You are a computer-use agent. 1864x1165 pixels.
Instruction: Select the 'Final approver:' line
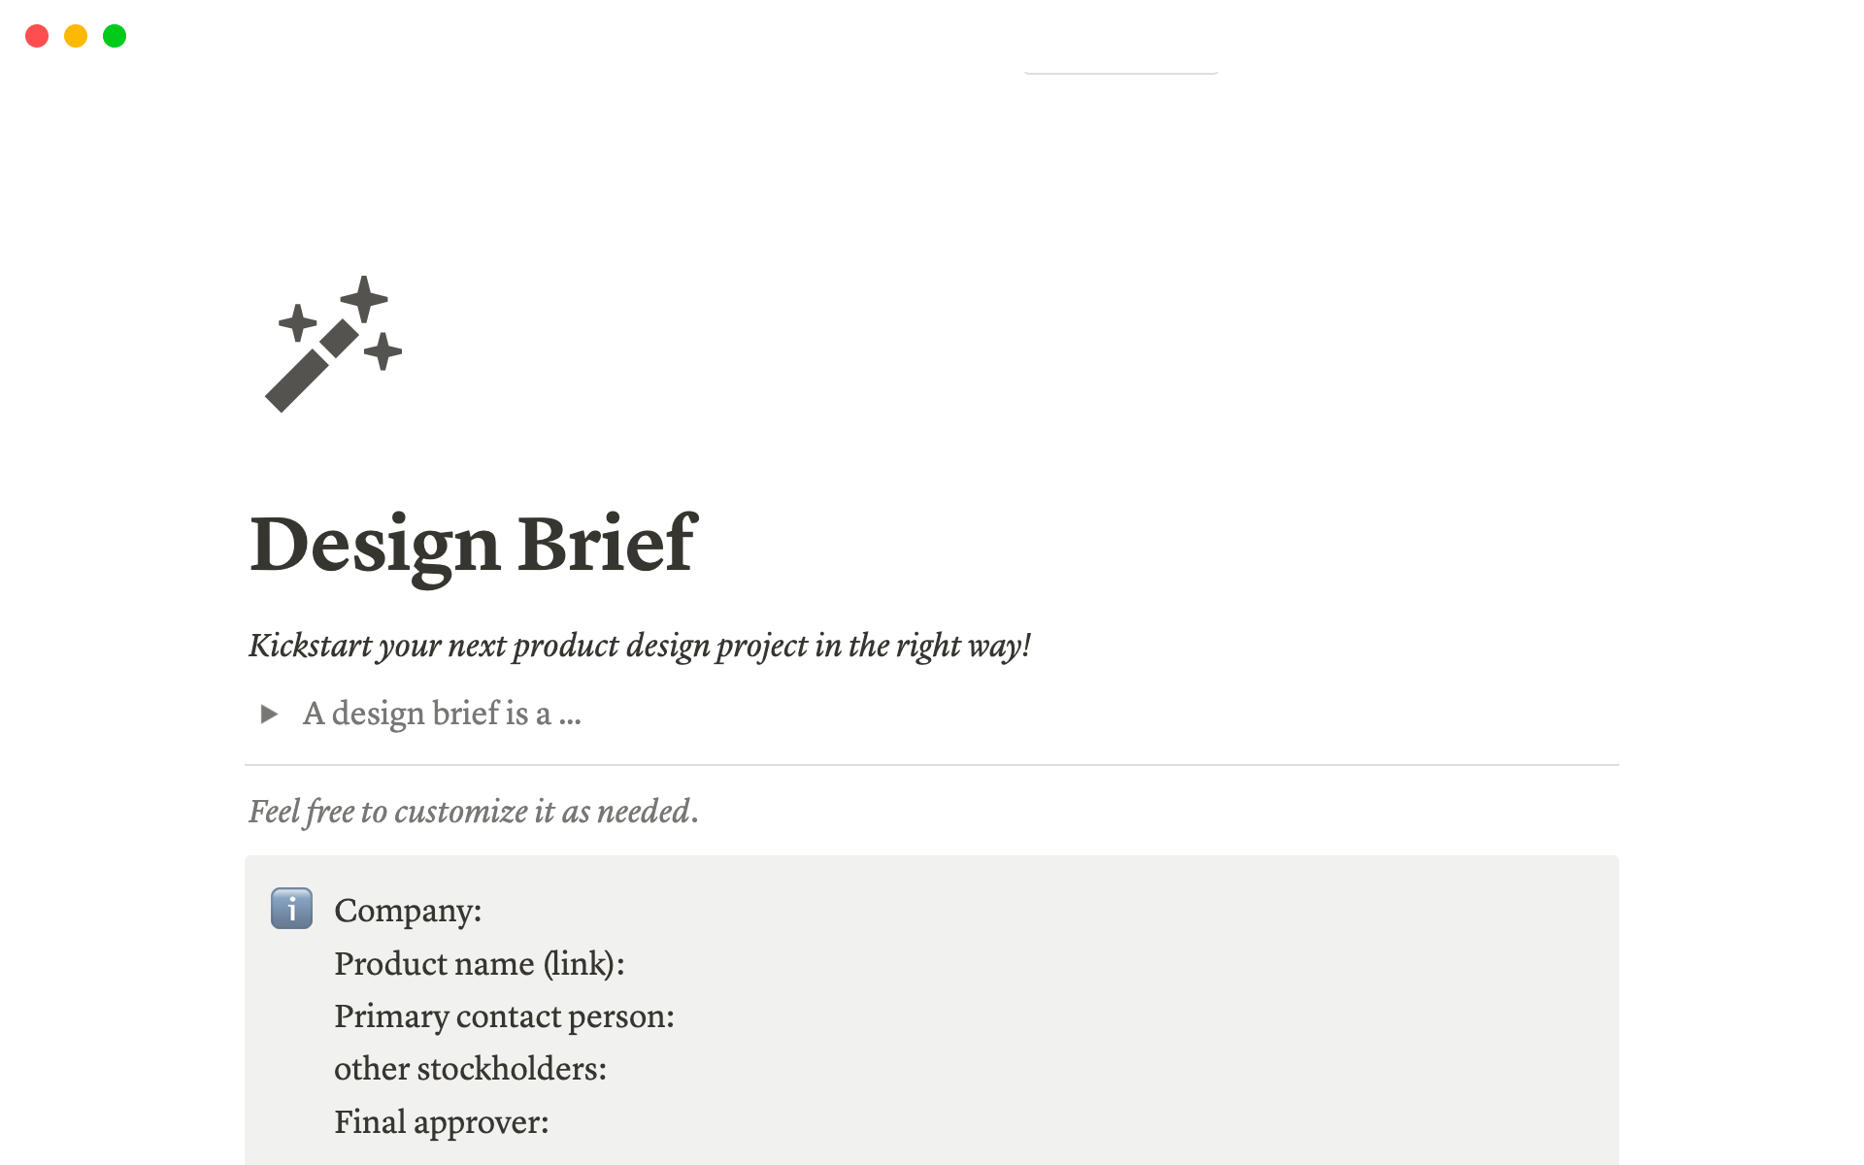(x=441, y=1121)
